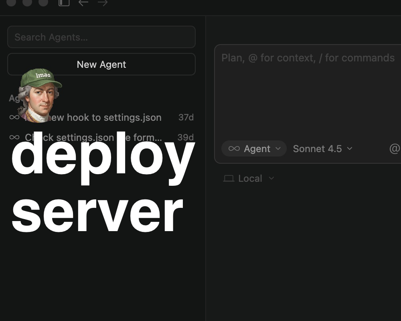Click the leftmost window close button
The width and height of the screenshot is (401, 321).
click(x=11, y=2)
